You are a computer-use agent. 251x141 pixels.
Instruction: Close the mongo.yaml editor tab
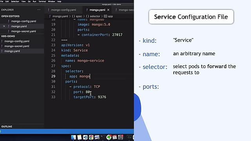tap(108, 10)
